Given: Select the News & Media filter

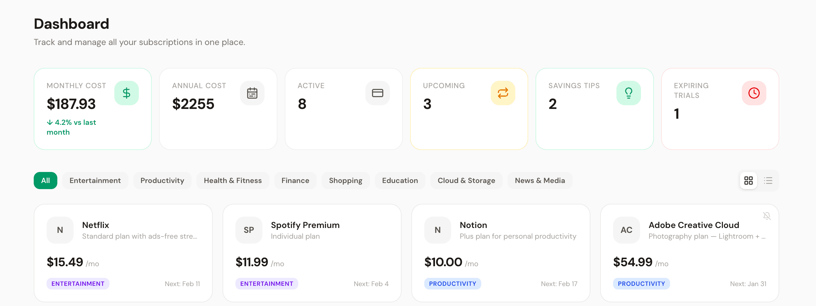Looking at the screenshot, I should click(540, 181).
